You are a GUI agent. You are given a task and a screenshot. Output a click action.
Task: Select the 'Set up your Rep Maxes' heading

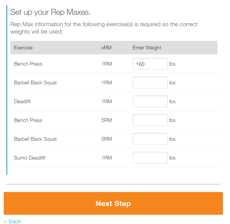click(x=50, y=12)
